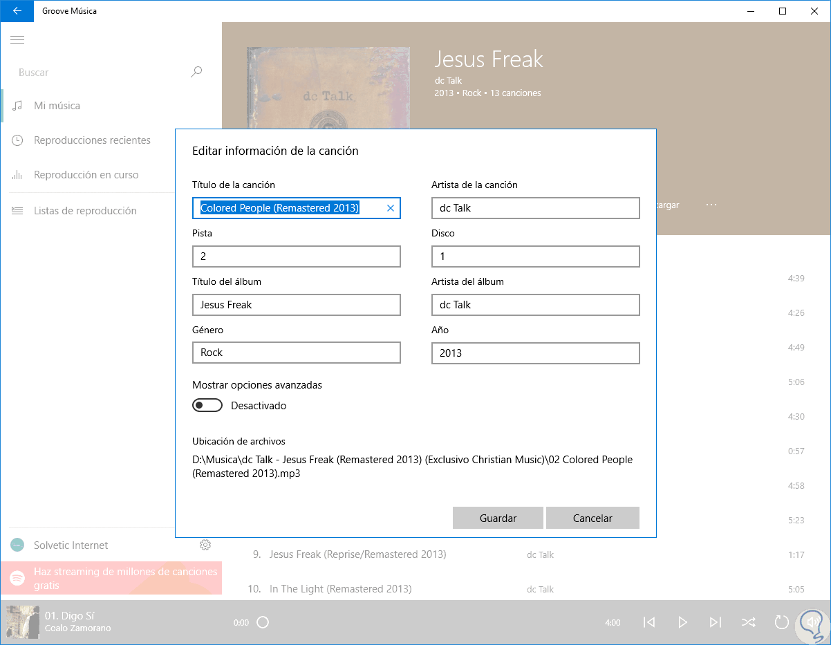The width and height of the screenshot is (831, 645).
Task: Open the hamburger navigation menu
Action: tap(17, 40)
